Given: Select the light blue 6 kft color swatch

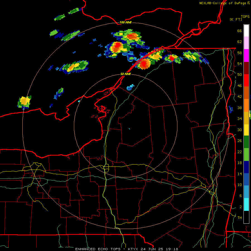Looking at the screenshot, I should (x=246, y=192).
